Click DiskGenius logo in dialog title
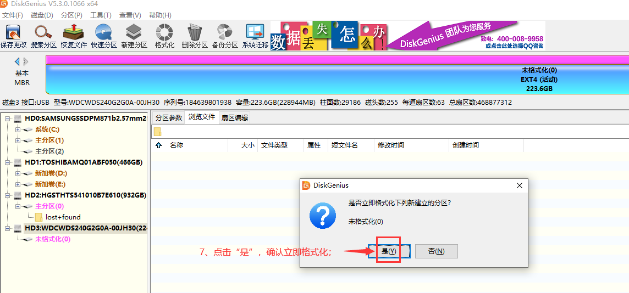This screenshot has width=629, height=293. pos(306,185)
